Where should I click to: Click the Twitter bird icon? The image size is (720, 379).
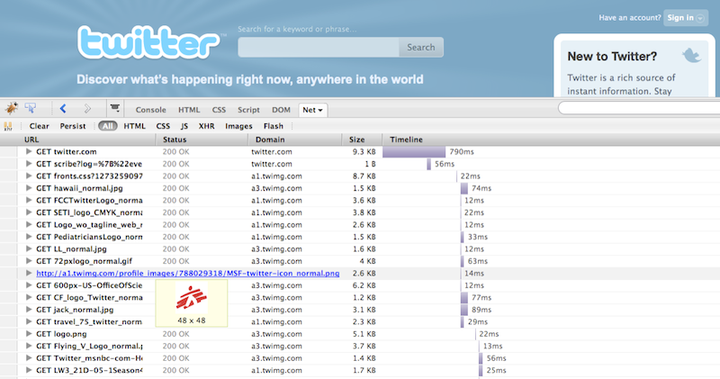click(691, 56)
